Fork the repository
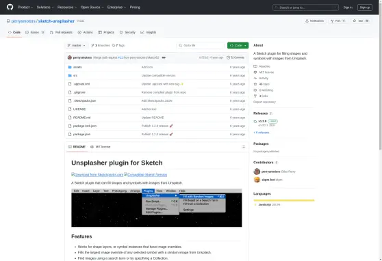Image resolution: width=382 pixels, height=261 pixels. (x=338, y=21)
